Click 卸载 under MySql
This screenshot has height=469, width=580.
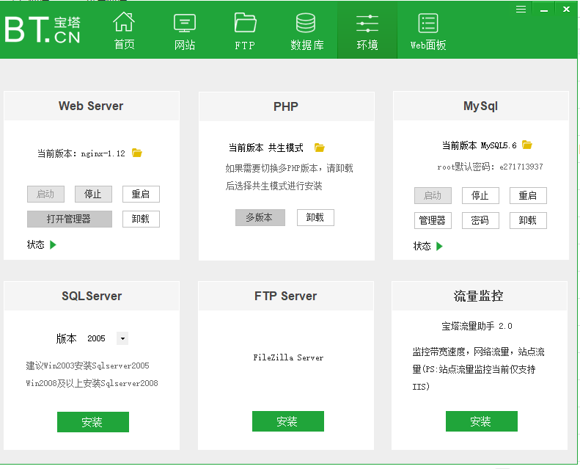[528, 220]
